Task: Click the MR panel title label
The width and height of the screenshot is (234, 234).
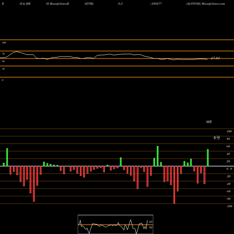Action: (x=209, y=122)
